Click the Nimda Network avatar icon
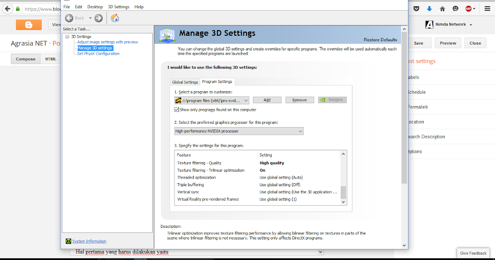495x260 pixels. coord(429,25)
